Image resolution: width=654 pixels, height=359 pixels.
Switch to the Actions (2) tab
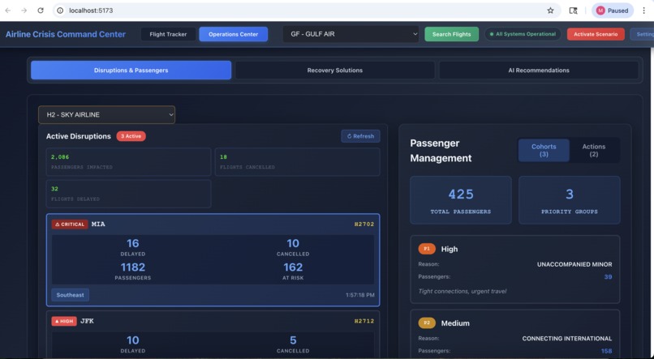pyautogui.click(x=593, y=151)
